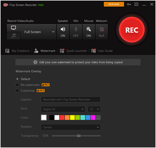Switch to the Watermark tab
Screen dimensions: 156x148
(x=48, y=51)
